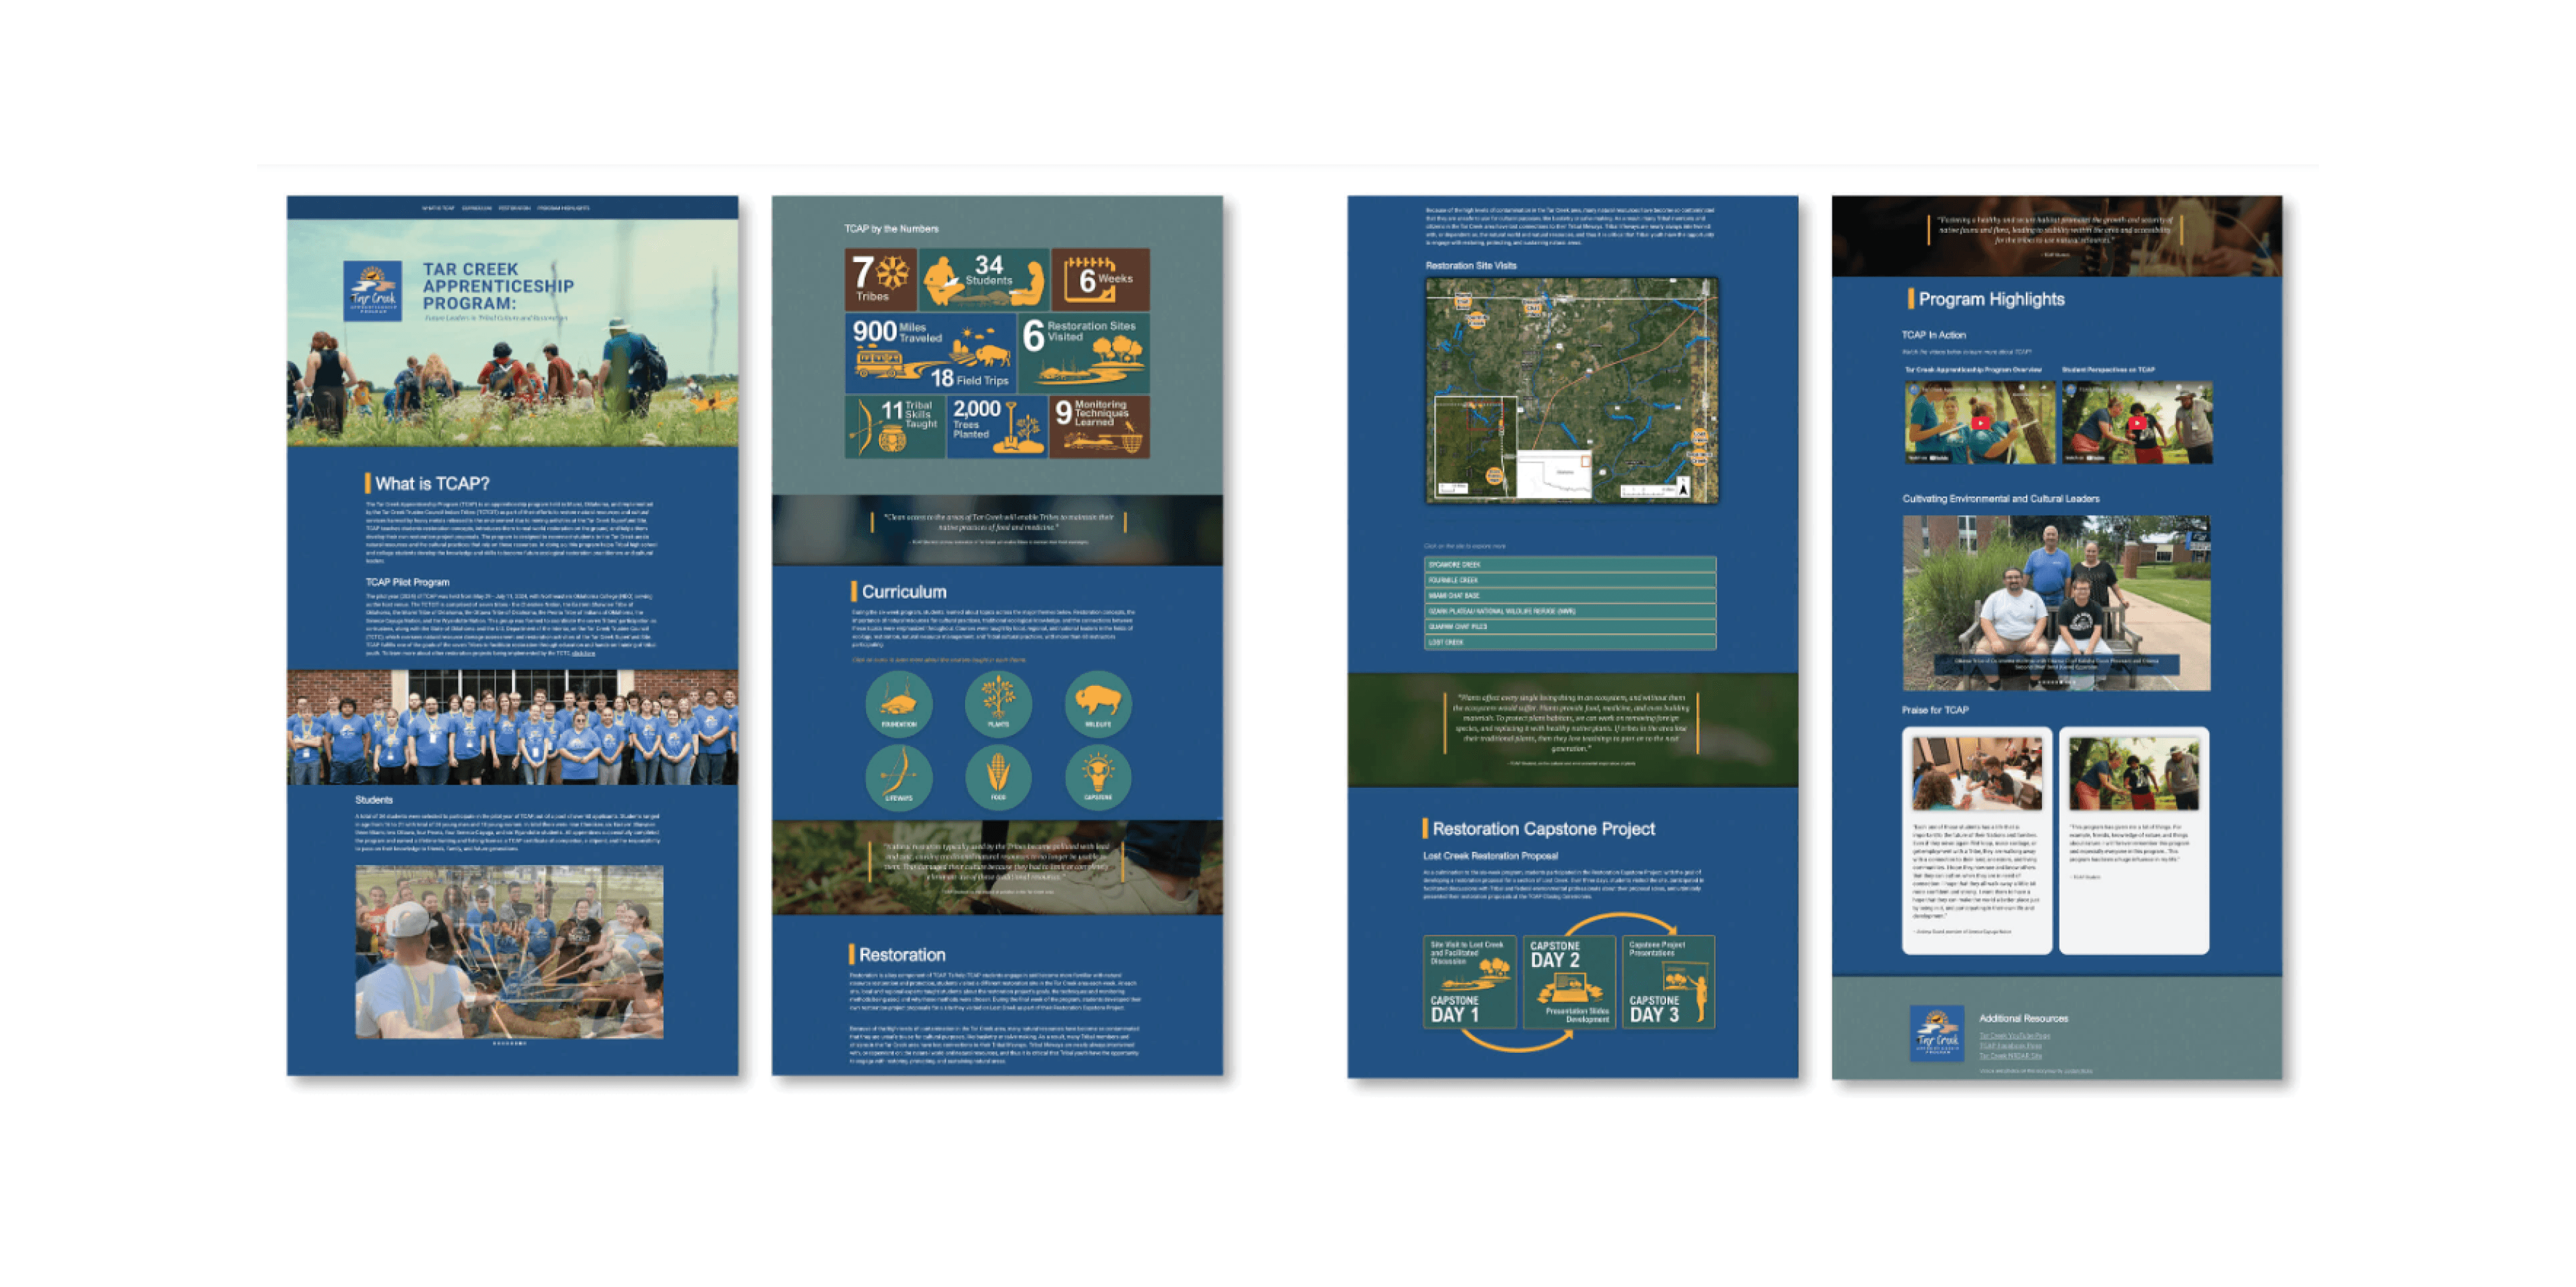The image size is (2576, 1287).
Task: Click the Restoration section heading
Action: pos(902,954)
